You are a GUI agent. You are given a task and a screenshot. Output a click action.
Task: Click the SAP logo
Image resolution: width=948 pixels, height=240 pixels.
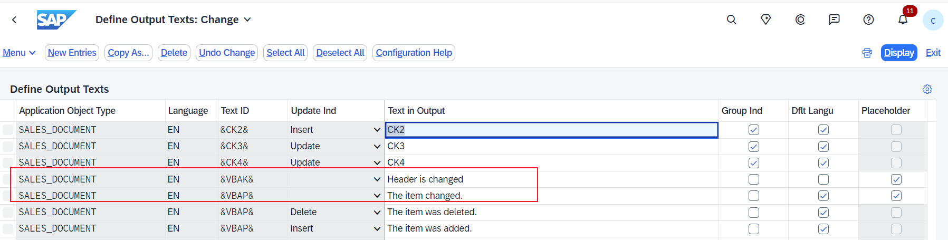click(x=56, y=20)
